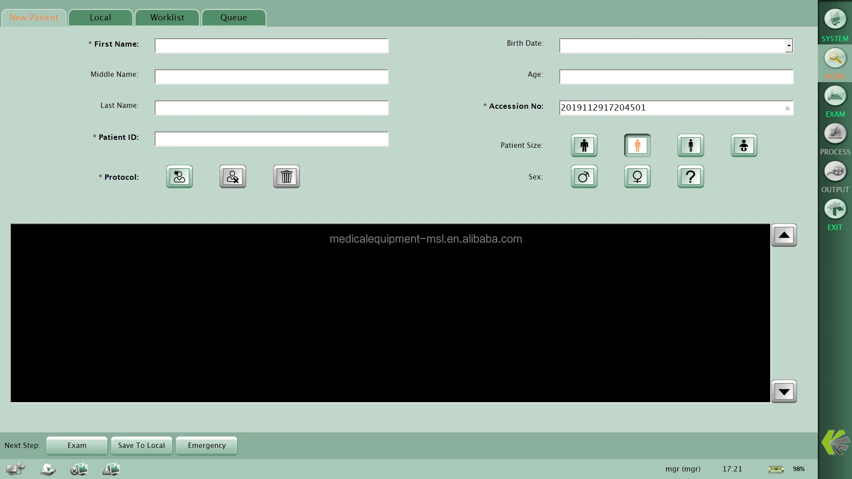
Task: Switch to the Queue tab
Action: [234, 18]
